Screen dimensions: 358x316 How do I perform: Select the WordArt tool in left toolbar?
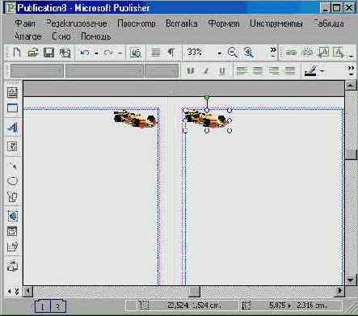[12, 128]
